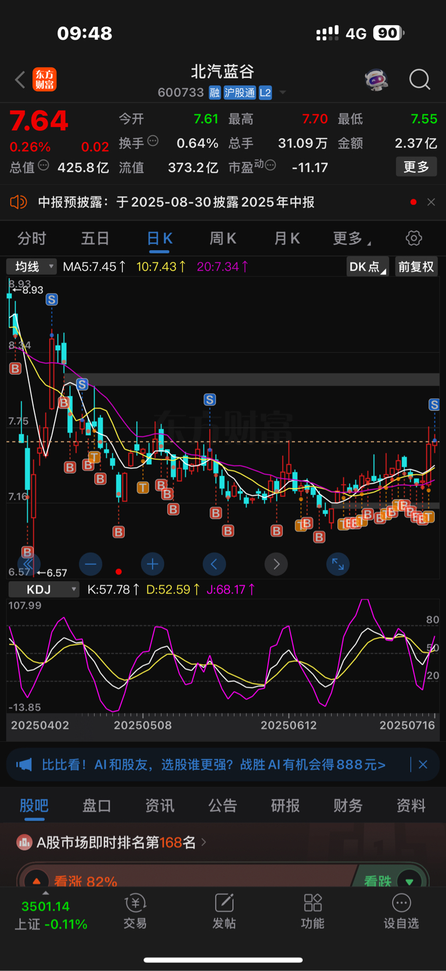Tap the battery 90 status indicator
This screenshot has width=446, height=971.
[x=389, y=33]
